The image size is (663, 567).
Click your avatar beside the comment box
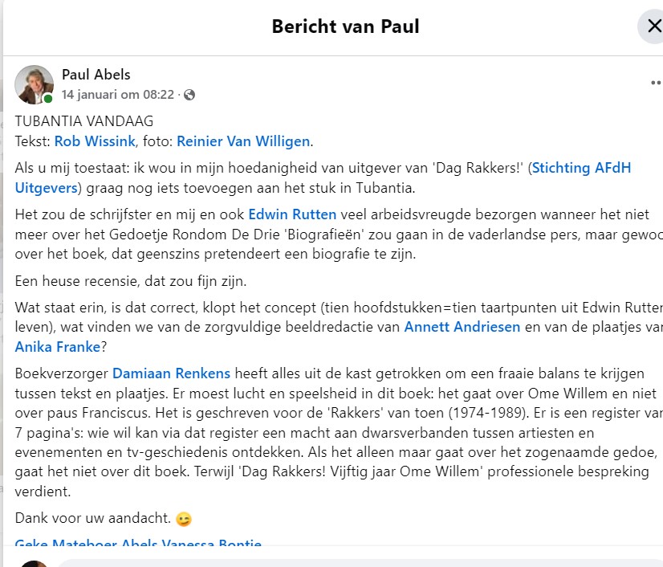pos(34,563)
